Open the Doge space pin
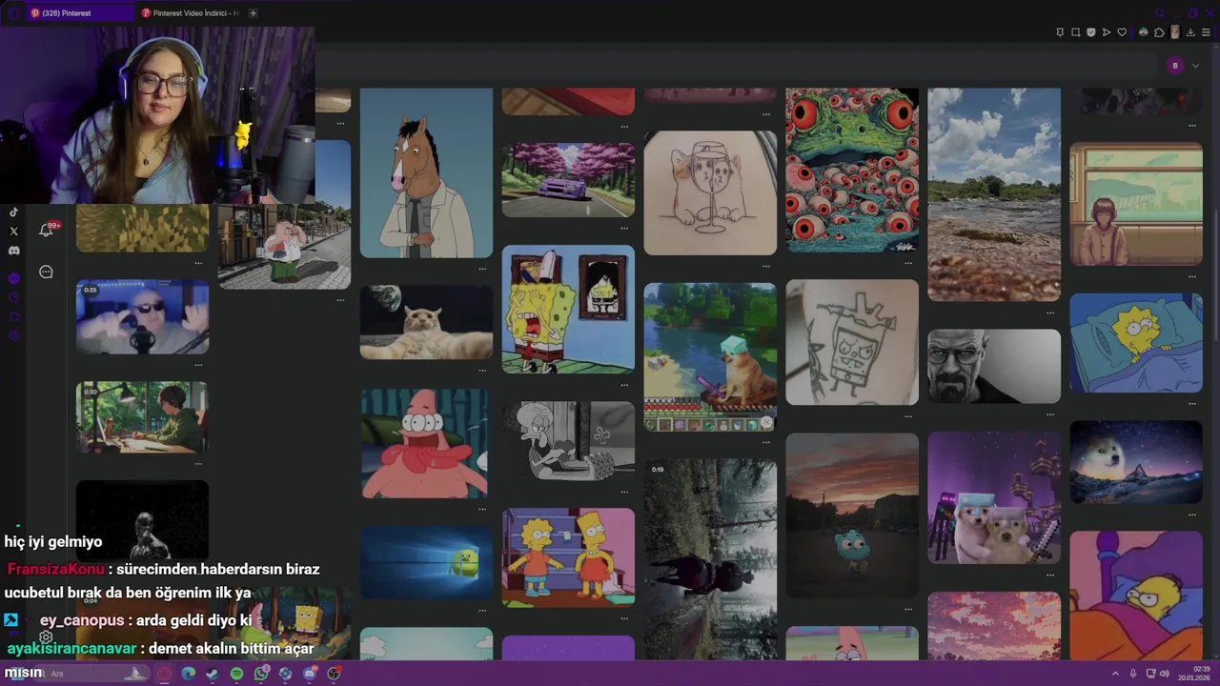Screen dimensions: 1220x686 point(1136,462)
